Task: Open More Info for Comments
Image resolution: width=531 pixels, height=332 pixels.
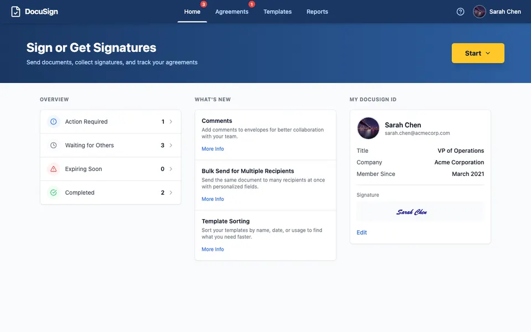Action: tap(212, 149)
